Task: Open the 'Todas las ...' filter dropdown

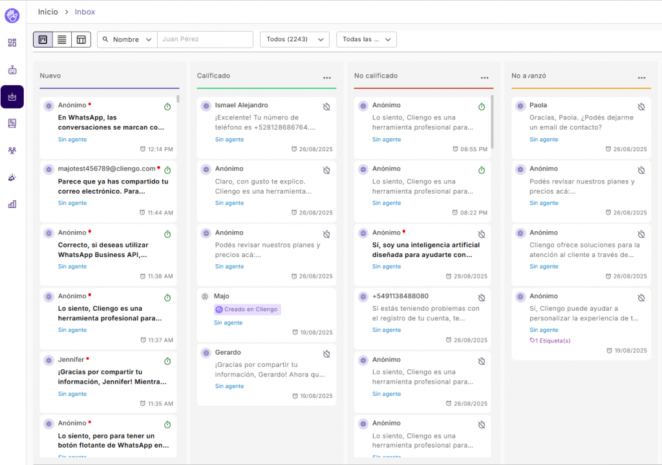Action: click(x=367, y=39)
